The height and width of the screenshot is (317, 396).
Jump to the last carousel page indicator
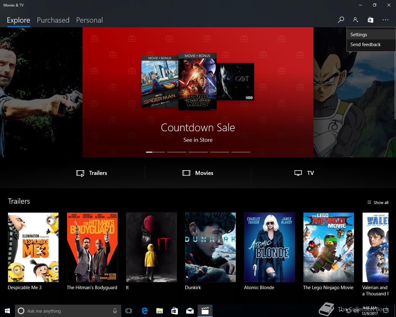pos(241,152)
